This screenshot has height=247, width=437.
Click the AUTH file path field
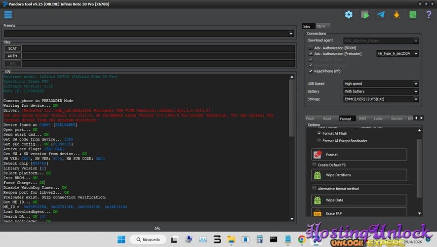[x=159, y=56]
